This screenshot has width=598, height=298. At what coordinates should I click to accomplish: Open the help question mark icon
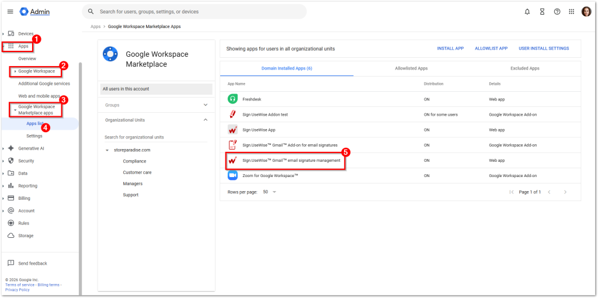(557, 12)
